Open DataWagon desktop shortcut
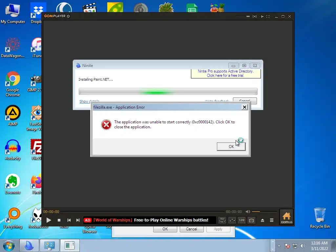 click(13, 47)
